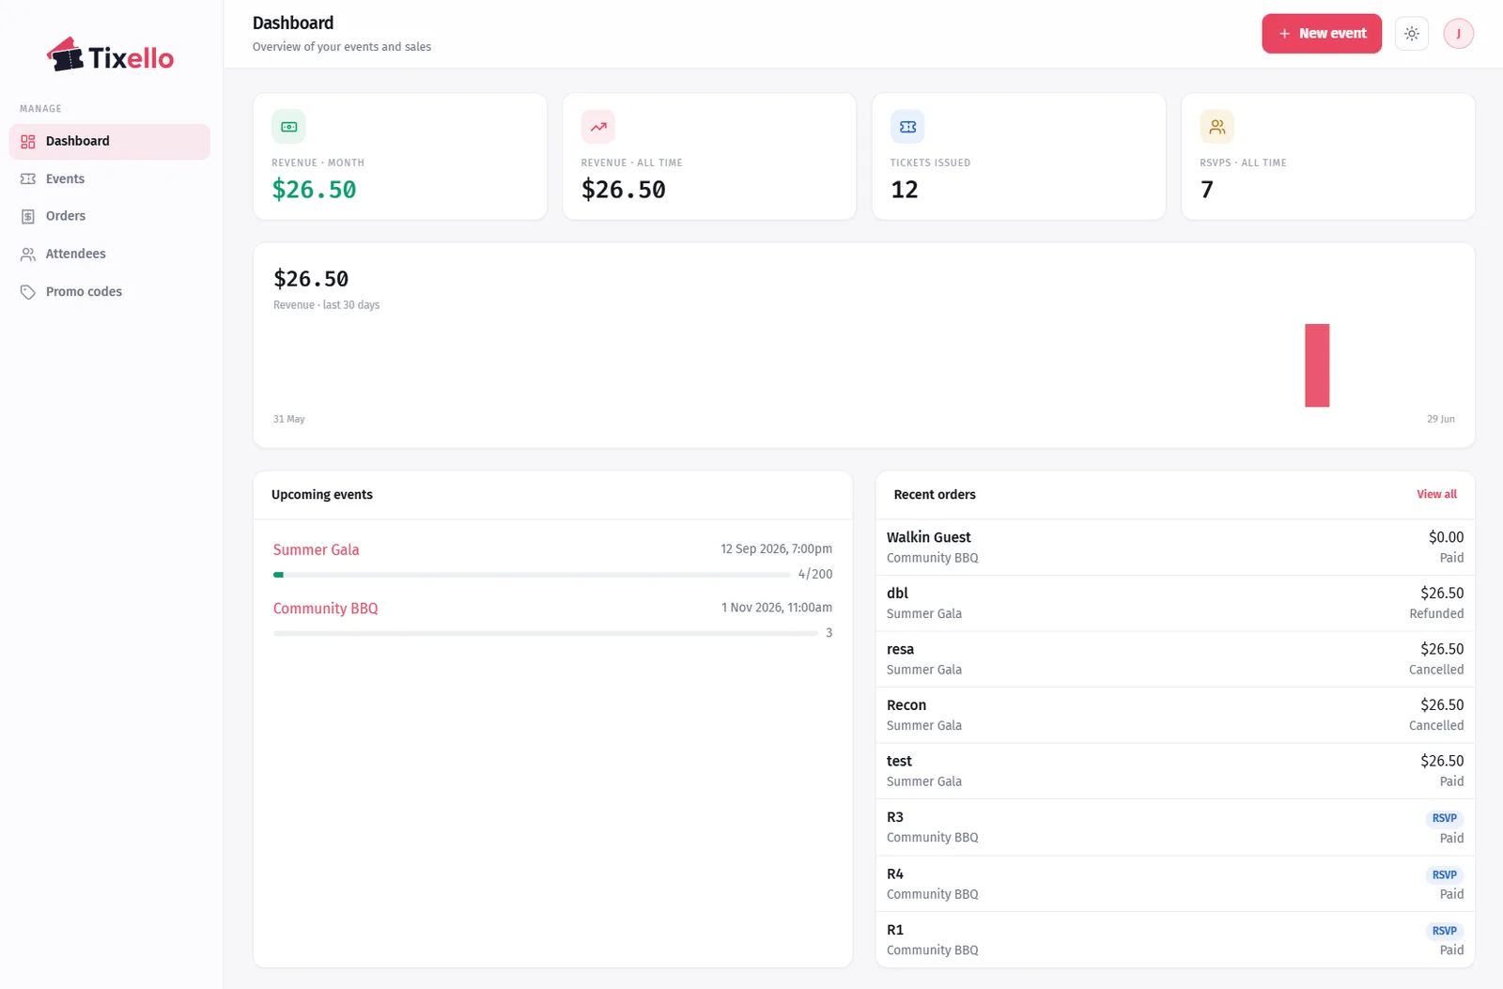Open the dbl refunded order row

point(1175,603)
